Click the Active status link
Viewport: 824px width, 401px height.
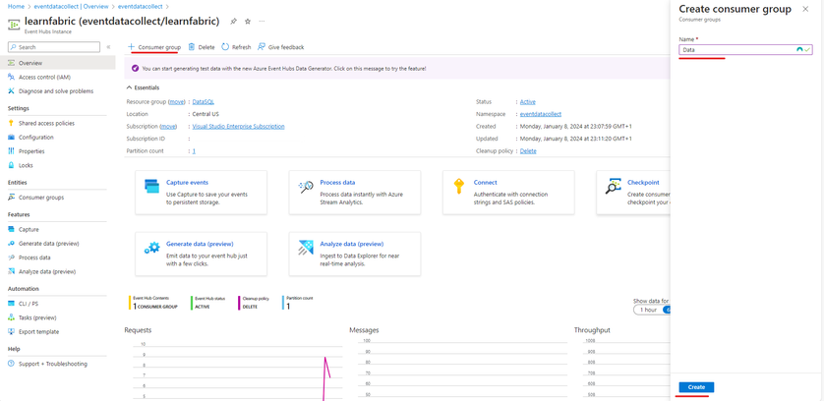tap(528, 102)
